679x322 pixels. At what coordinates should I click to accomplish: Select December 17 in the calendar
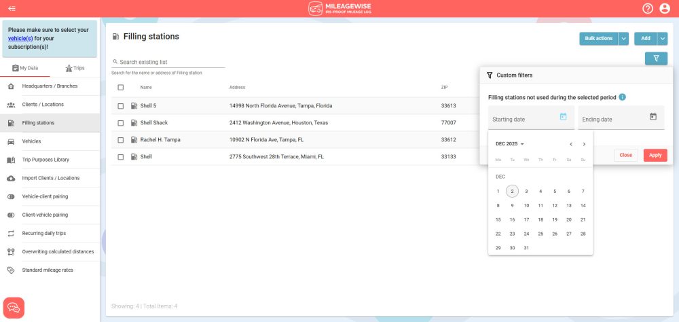526,219
